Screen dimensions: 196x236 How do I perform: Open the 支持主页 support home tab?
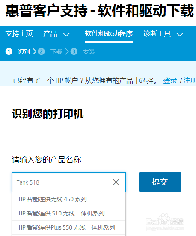pyautogui.click(x=19, y=34)
